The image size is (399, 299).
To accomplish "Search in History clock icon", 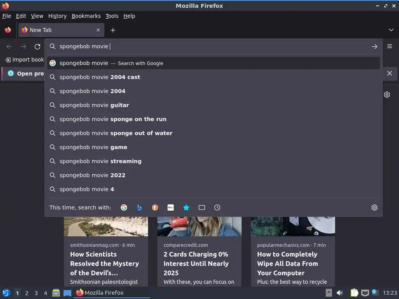I will (217, 208).
